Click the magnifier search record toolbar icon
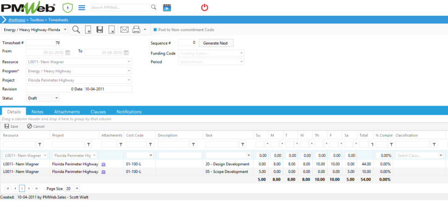The height and width of the screenshot is (211, 448). click(x=76, y=30)
